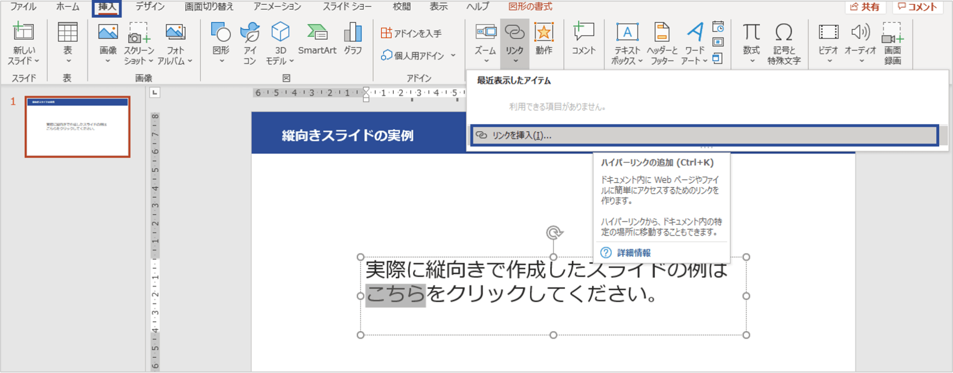953x373 pixels.
Task: Click the コメント button at top right
Action: point(917,7)
